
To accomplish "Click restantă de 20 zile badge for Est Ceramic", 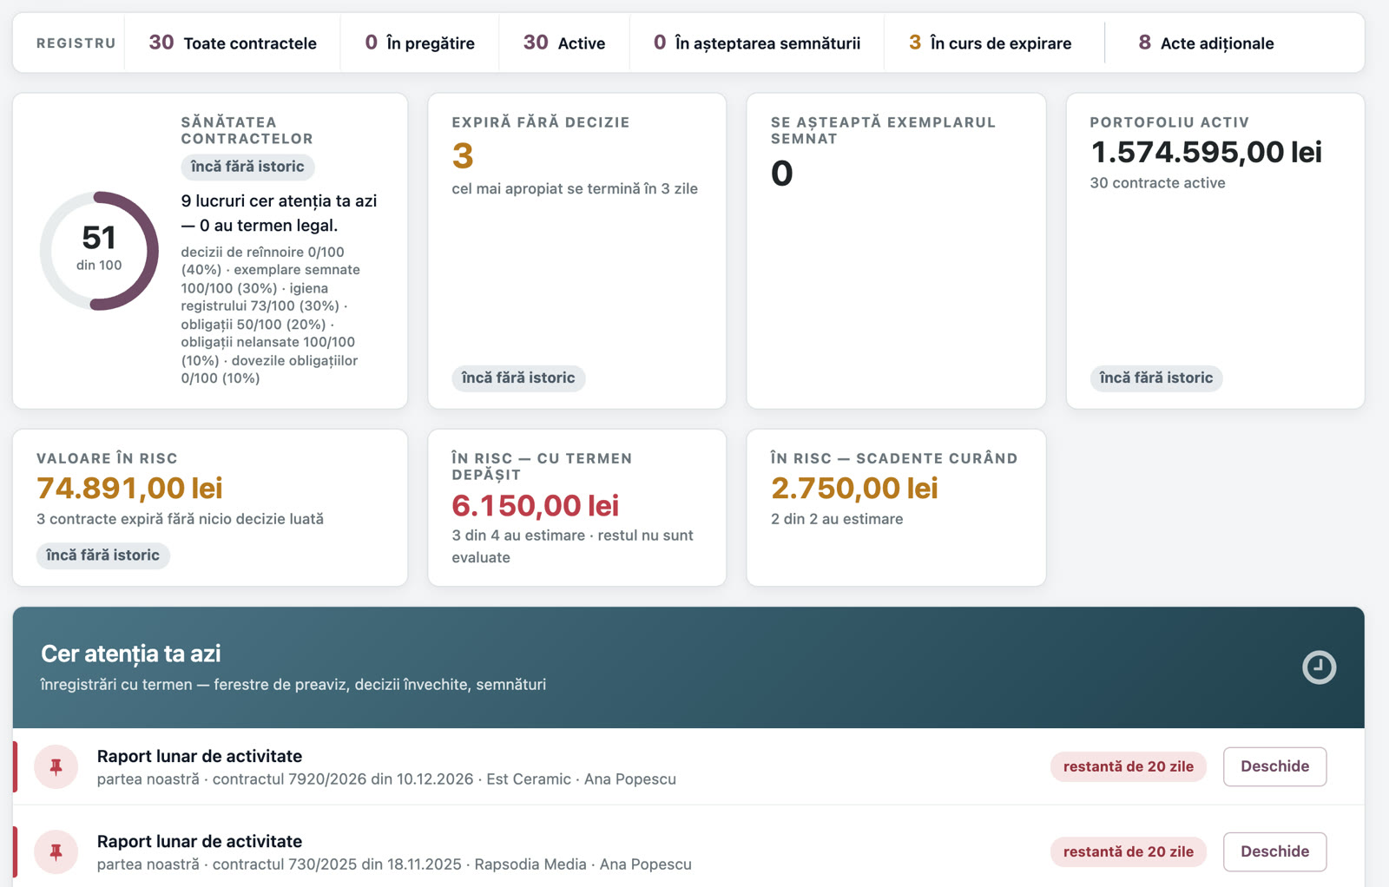I will point(1129,766).
